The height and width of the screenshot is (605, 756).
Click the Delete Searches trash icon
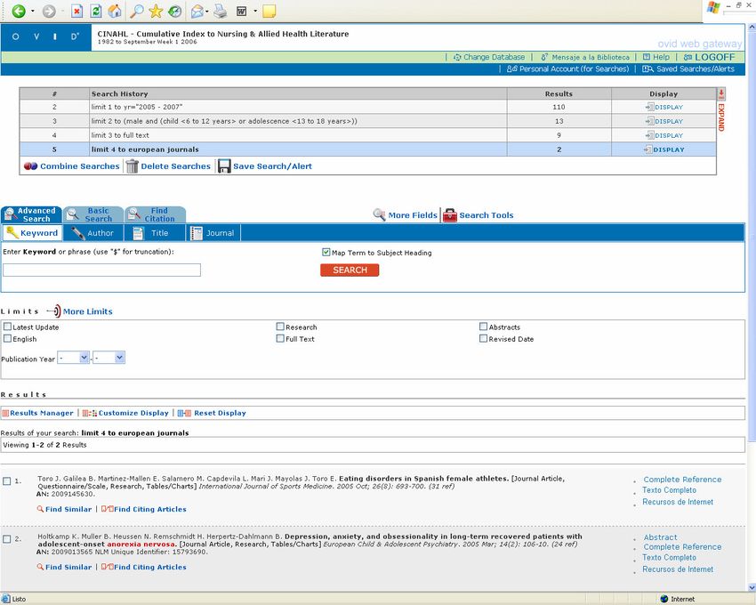pos(132,166)
